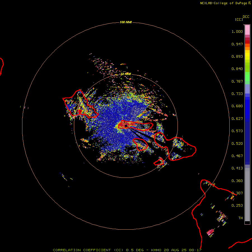The width and height of the screenshot is (252, 252).
Task: Click the 50 NMI range ring label
Action: (x=126, y=74)
